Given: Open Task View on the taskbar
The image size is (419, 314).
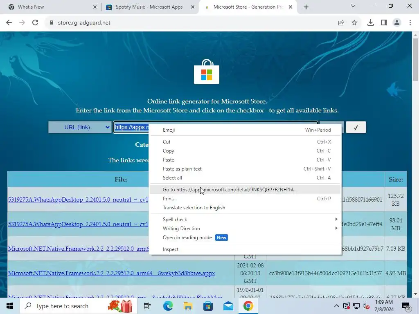Looking at the screenshot, I should pyautogui.click(x=147, y=306).
